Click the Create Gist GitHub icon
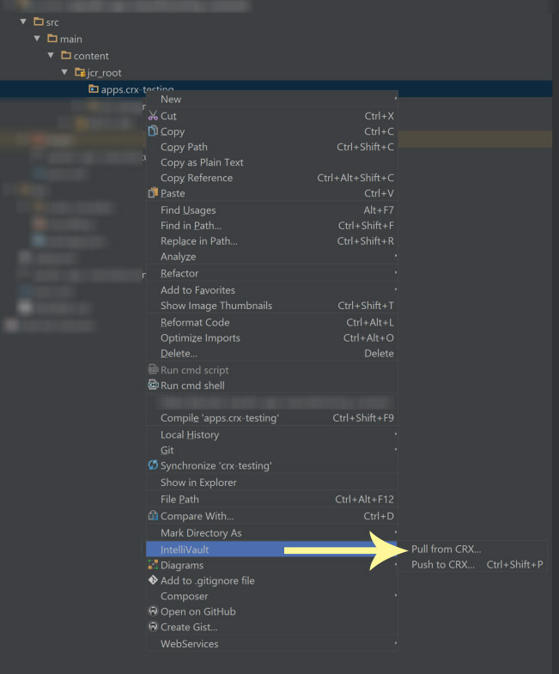The image size is (559, 674). click(153, 626)
